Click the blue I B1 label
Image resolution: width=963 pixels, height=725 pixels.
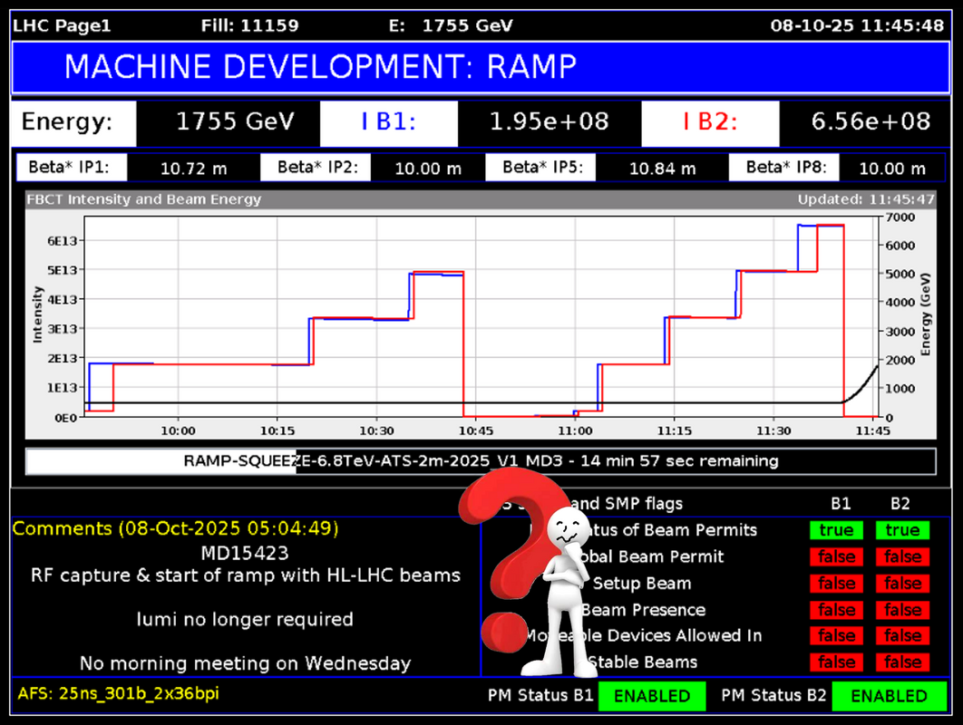click(388, 122)
